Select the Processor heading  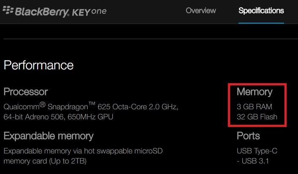[26, 92]
